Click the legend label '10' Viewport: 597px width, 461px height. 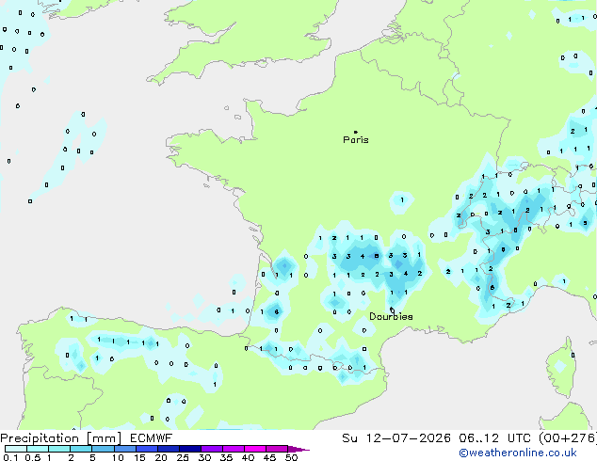pyautogui.click(x=118, y=457)
